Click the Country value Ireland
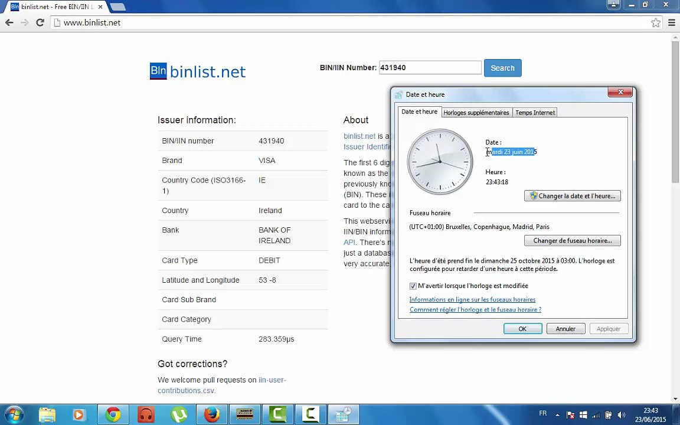The width and height of the screenshot is (680, 425). pos(270,210)
